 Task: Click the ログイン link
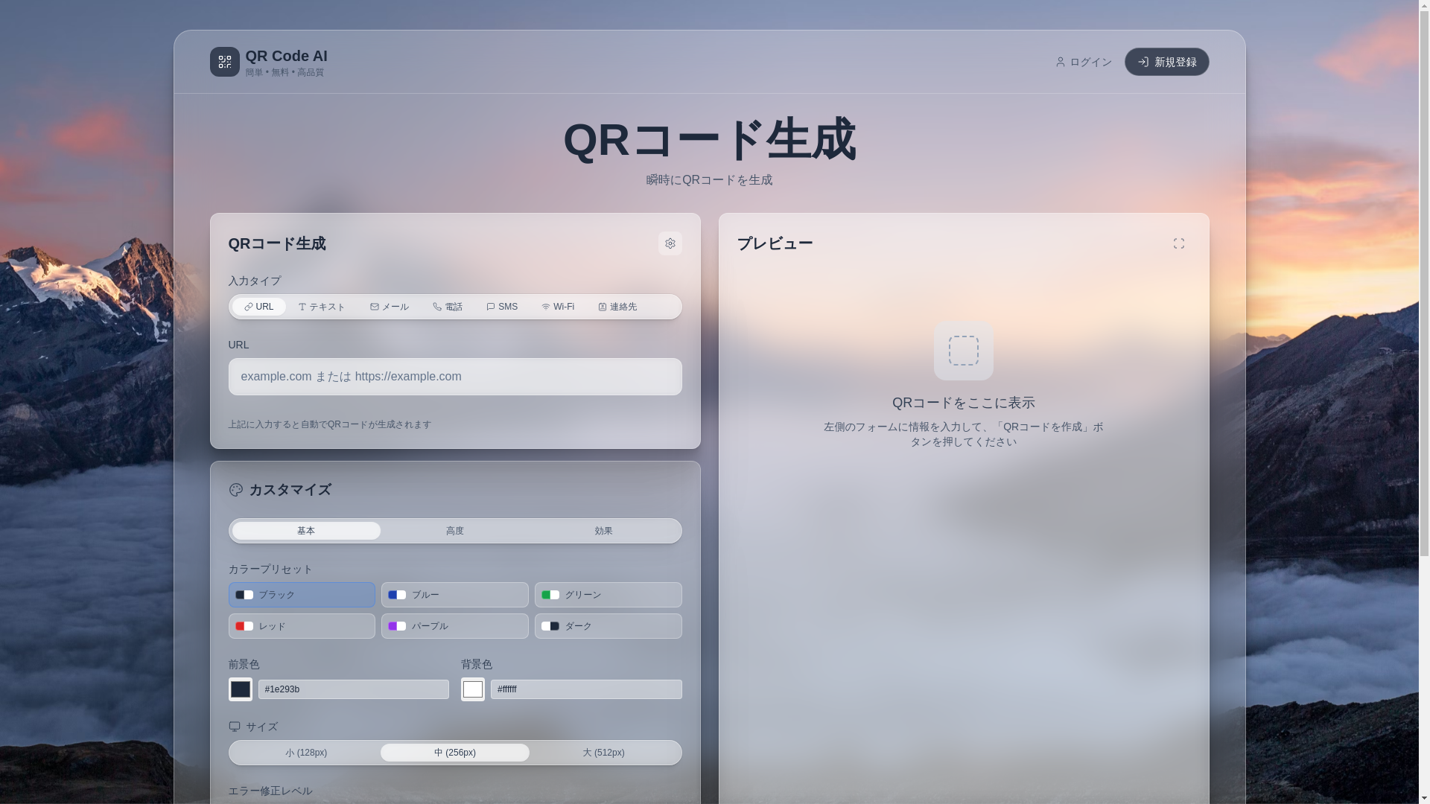[x=1084, y=62]
